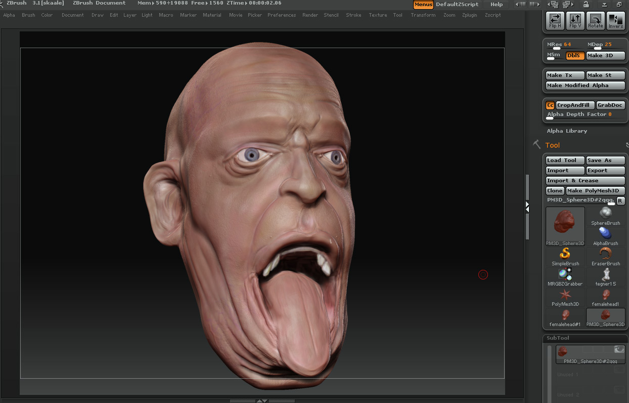Open the Alpha menu
This screenshot has height=403, width=629.
pos(9,15)
